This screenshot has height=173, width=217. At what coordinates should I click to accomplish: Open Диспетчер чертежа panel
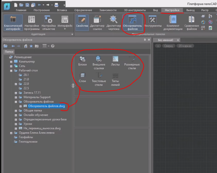click(x=114, y=23)
